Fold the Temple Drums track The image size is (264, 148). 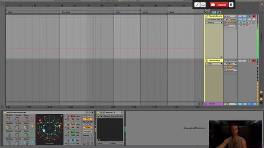click(207, 16)
